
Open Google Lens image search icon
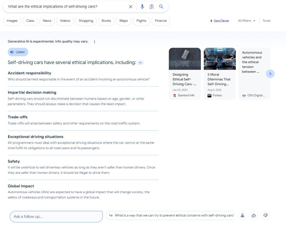tap(152, 7)
